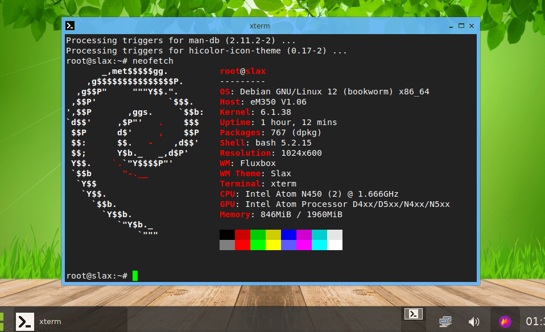
Task: Click the 'root@slax:~# neofetch' command line
Action: 119,61
